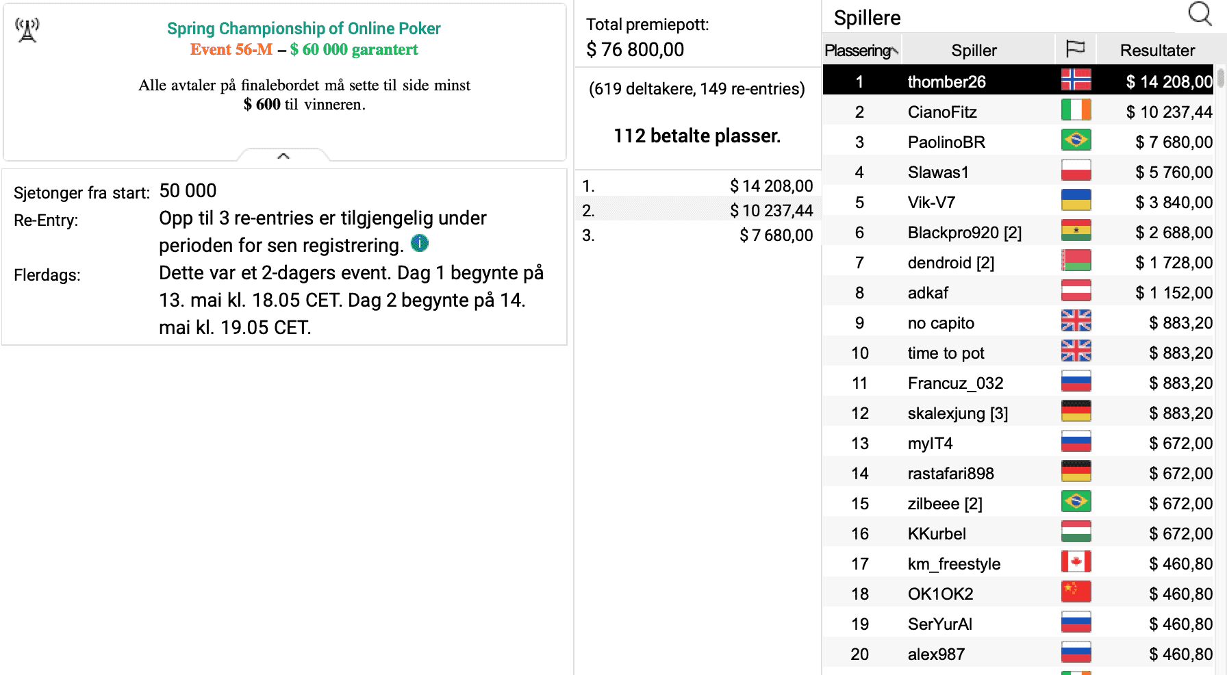1227x675 pixels.
Task: Select player adkaf
Action: click(x=928, y=292)
